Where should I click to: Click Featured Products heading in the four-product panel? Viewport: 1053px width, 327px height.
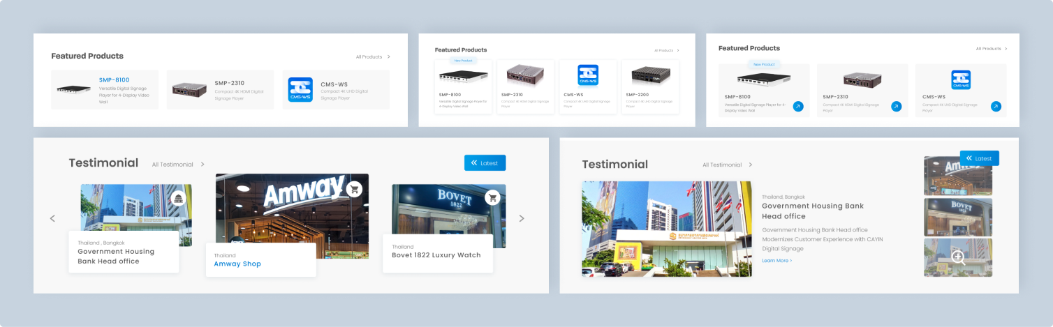(461, 50)
